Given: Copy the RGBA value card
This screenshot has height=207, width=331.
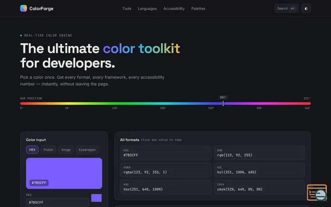Looking at the screenshot, I should pos(166,170).
